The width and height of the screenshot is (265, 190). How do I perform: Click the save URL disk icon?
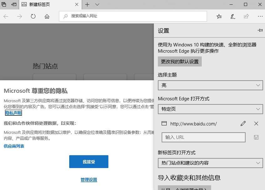tap(256, 137)
